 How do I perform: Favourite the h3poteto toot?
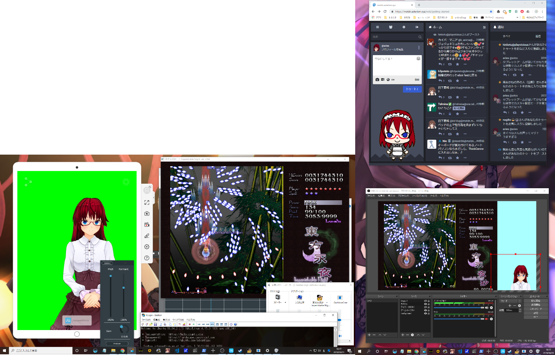(x=457, y=81)
